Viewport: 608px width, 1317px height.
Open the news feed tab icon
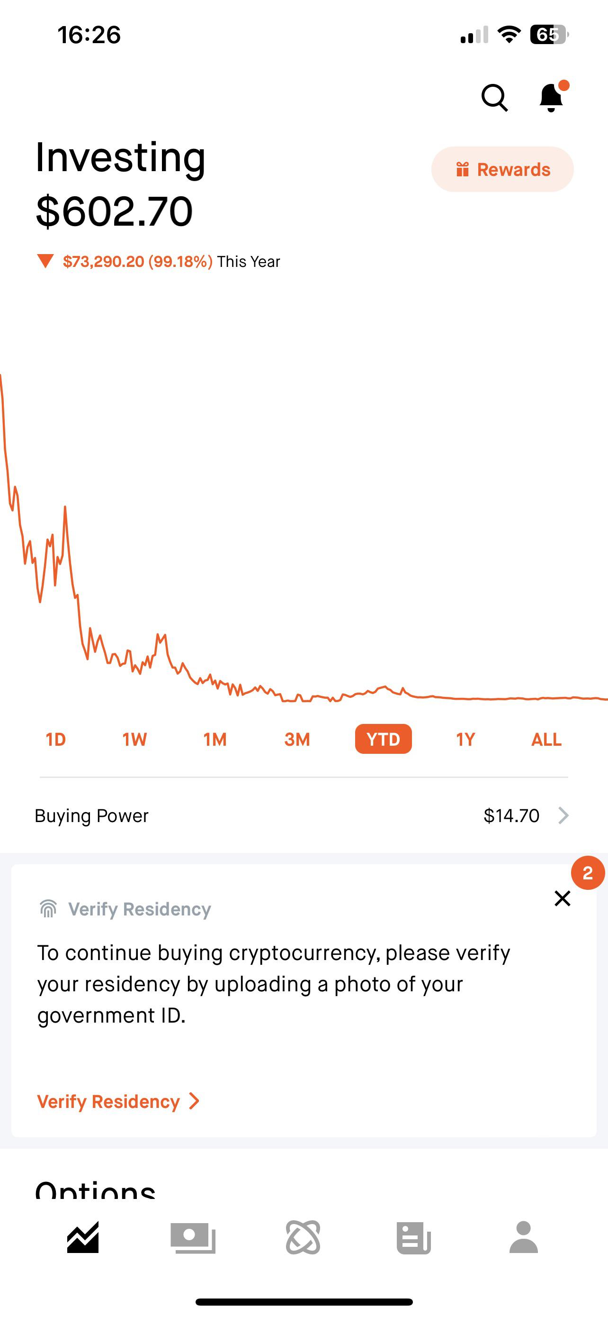pyautogui.click(x=413, y=1237)
